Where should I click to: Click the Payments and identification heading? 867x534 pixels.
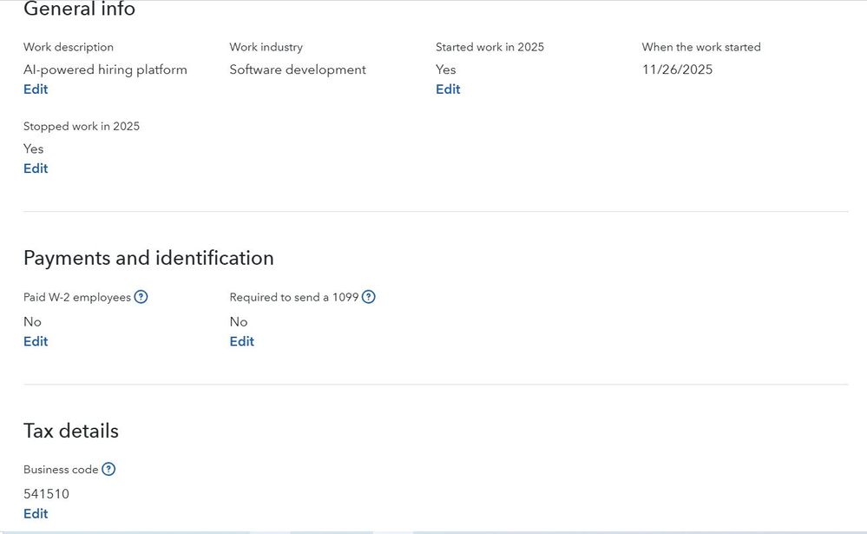click(x=148, y=258)
